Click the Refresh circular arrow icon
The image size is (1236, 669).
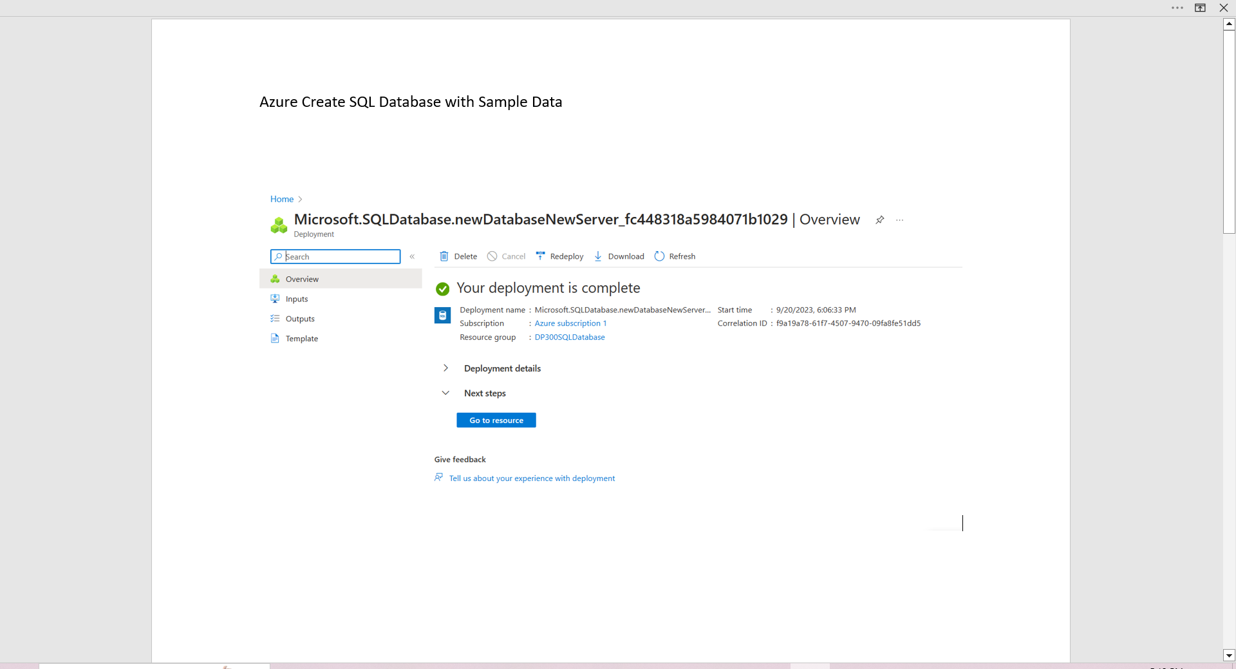point(659,256)
